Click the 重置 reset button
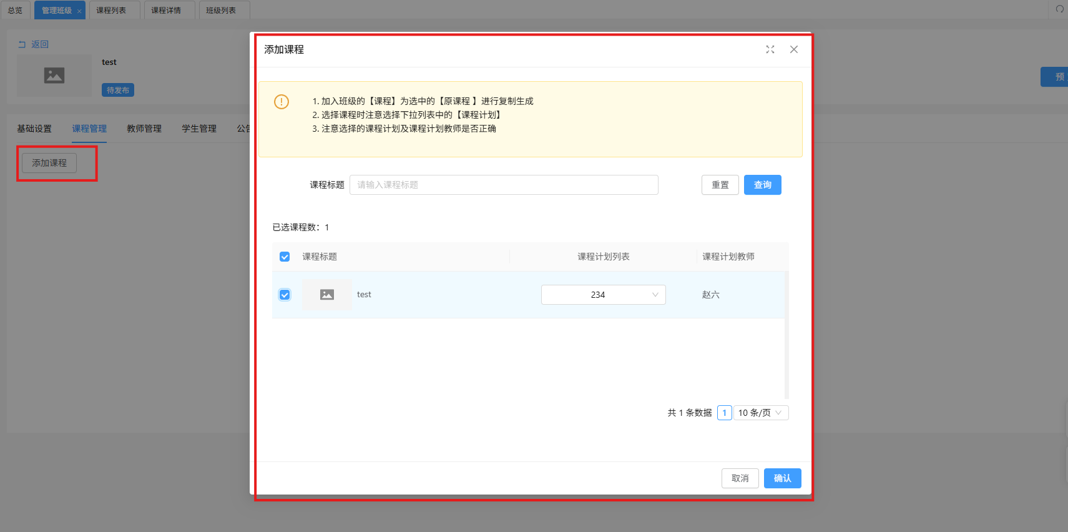Image resolution: width=1068 pixels, height=532 pixels. coord(720,185)
